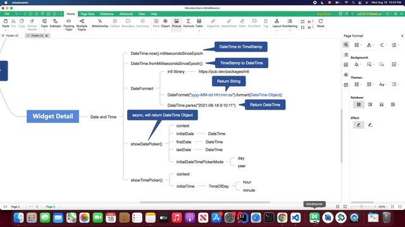
Task: Open the background fill color dropdown
Action: tap(358, 64)
